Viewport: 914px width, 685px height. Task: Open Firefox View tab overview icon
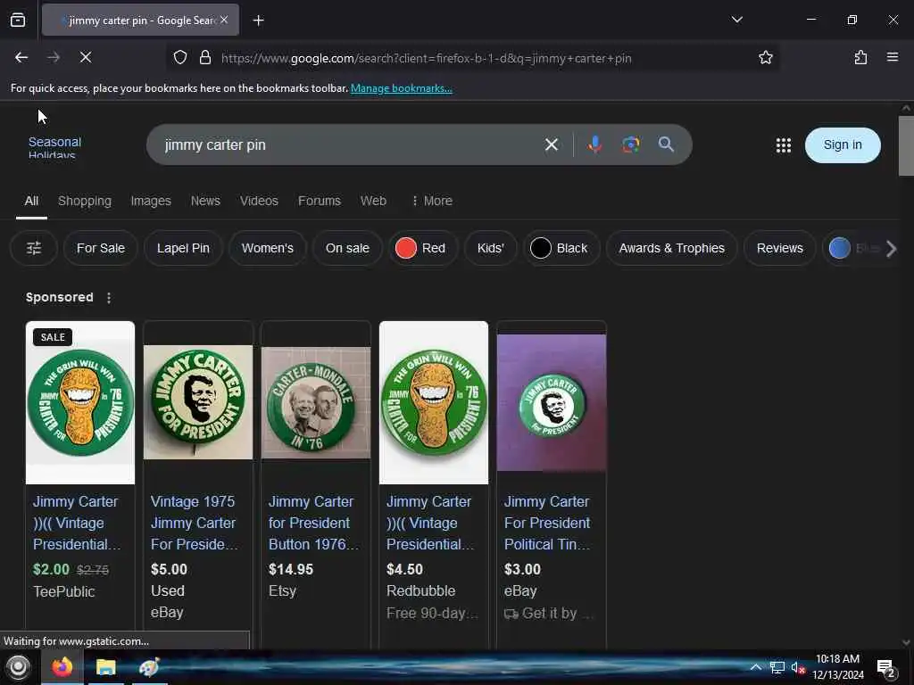pyautogui.click(x=18, y=20)
